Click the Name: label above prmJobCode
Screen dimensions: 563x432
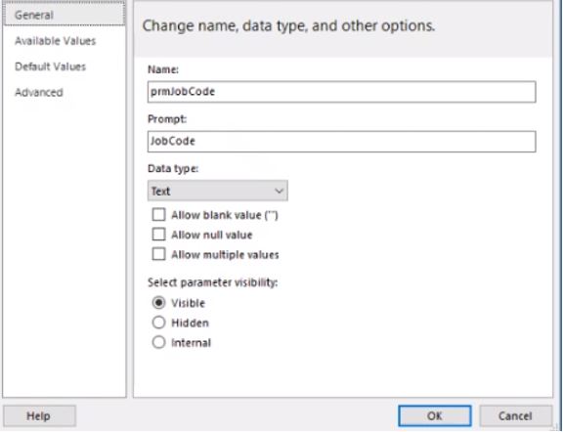click(163, 69)
